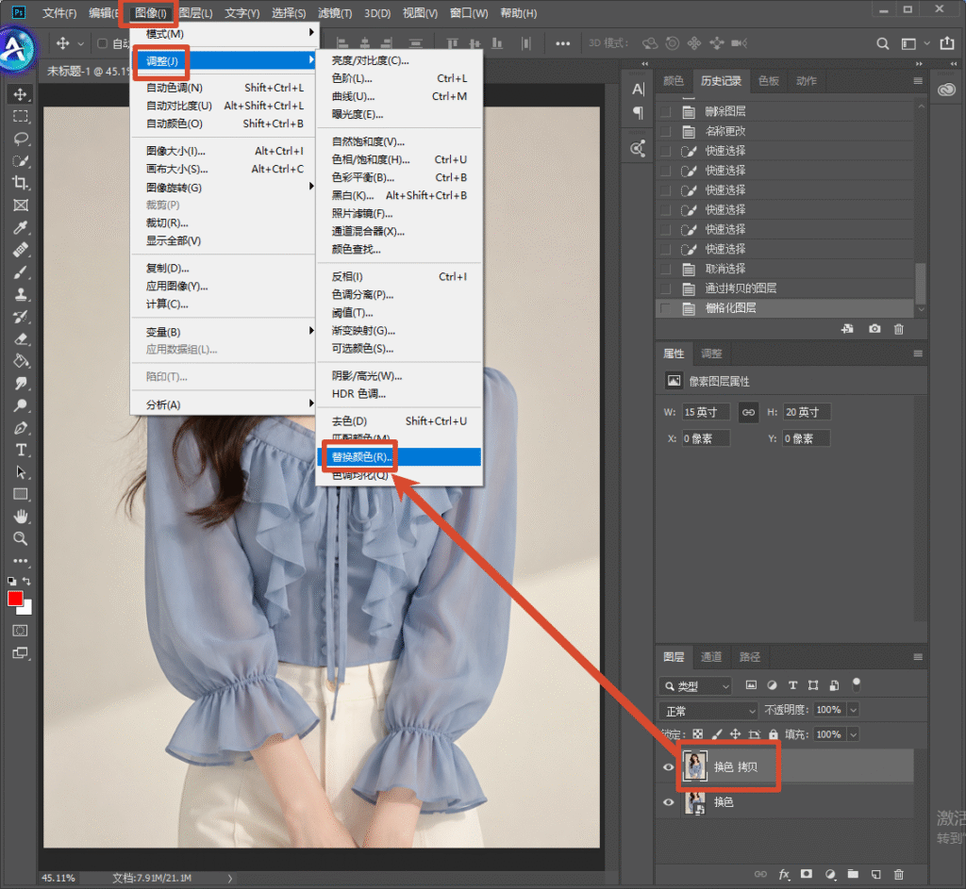Viewport: 966px width, 889px height.
Task: Select the Eraser tool
Action: [x=21, y=338]
